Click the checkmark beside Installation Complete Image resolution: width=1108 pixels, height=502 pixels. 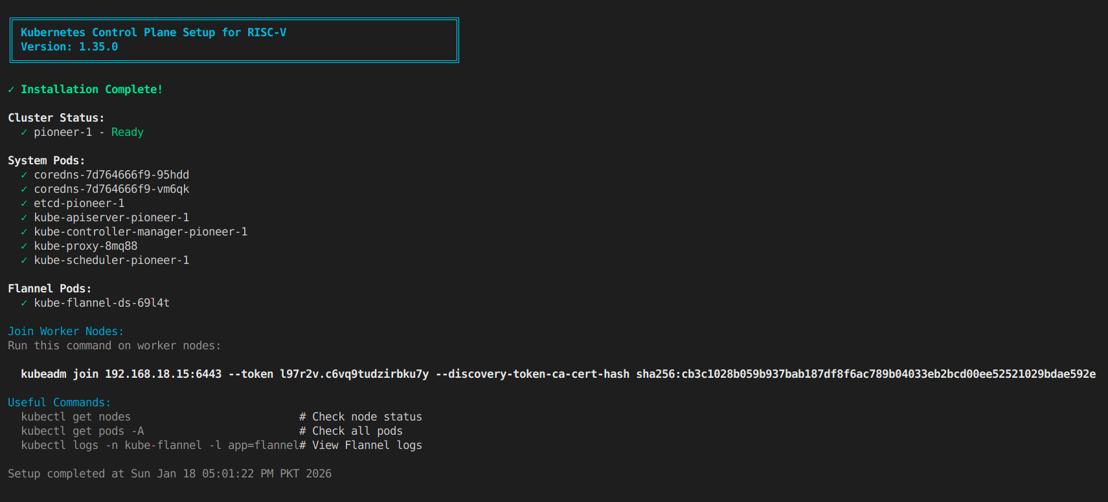(11, 90)
